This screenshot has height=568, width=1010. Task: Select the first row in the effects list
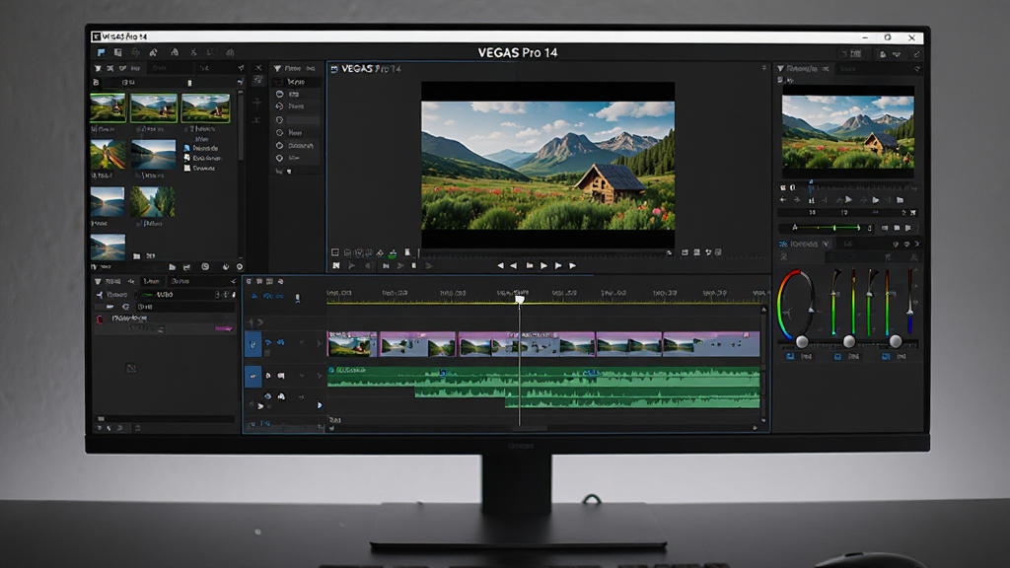click(x=296, y=82)
